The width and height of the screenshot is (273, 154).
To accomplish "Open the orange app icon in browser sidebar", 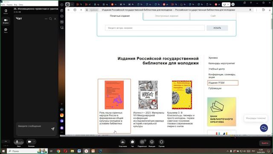I will pos(62,115).
